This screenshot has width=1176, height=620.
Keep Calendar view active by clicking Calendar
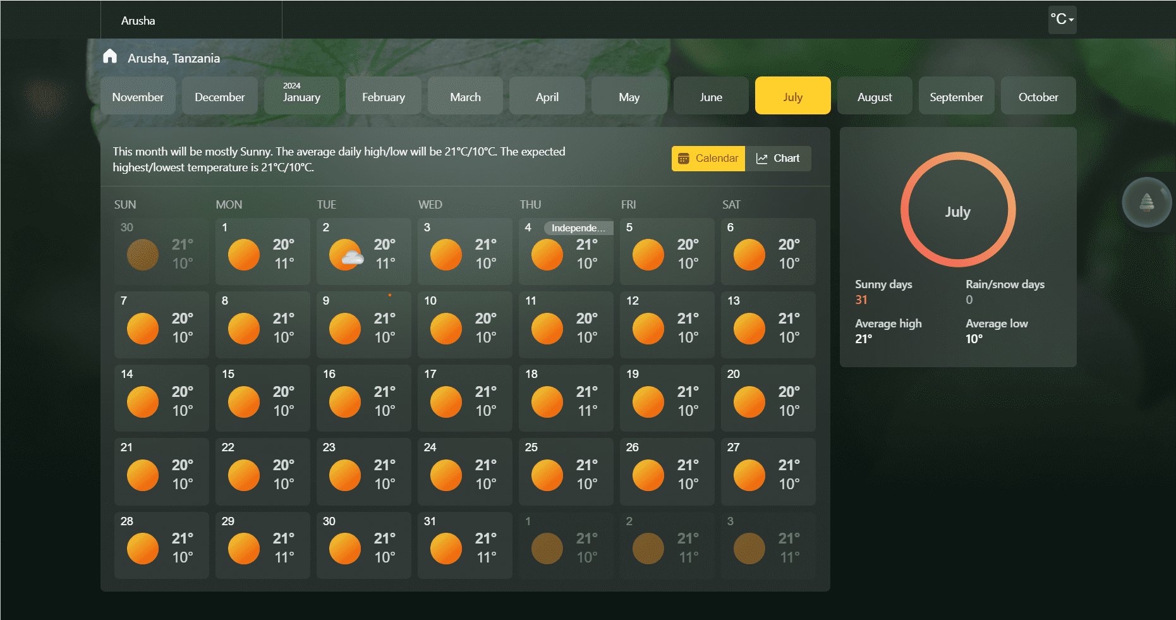(x=708, y=158)
